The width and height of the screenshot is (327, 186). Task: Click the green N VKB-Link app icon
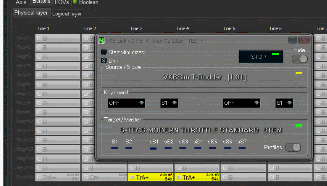tap(101, 40)
